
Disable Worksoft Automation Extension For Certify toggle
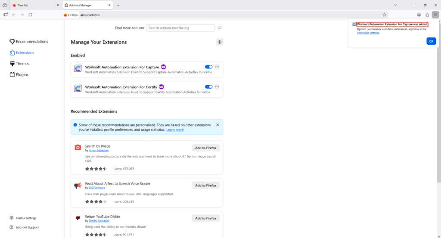click(x=208, y=87)
